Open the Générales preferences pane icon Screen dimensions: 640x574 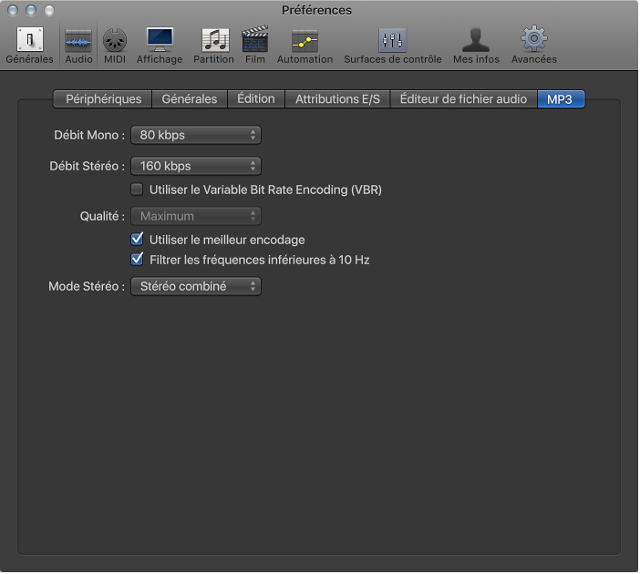(x=30, y=39)
